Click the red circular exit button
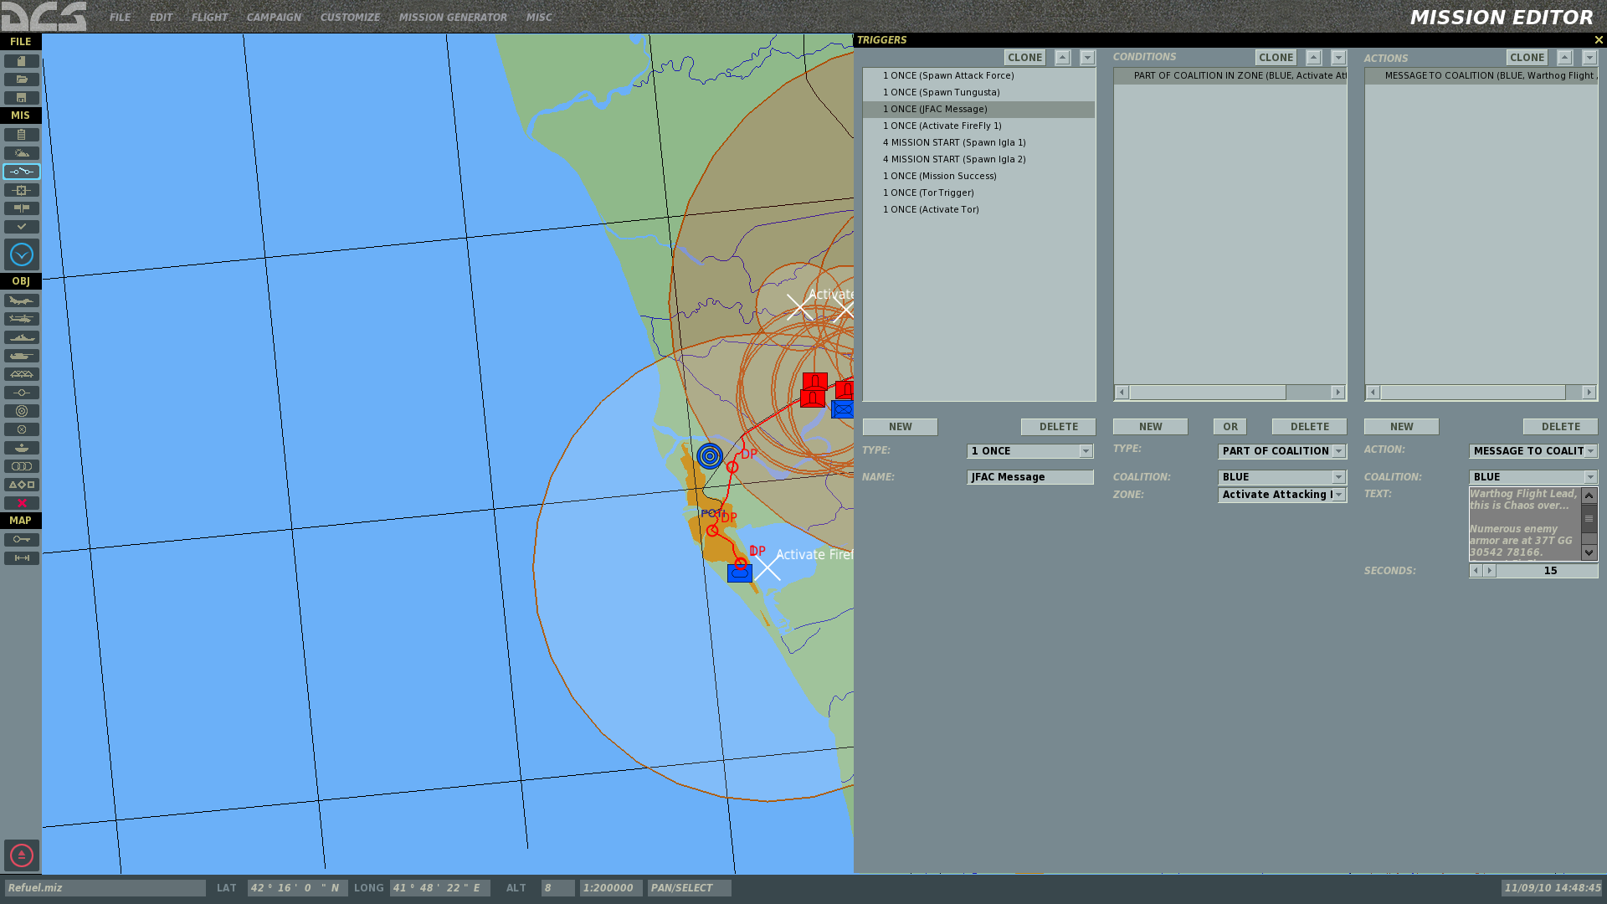 22,855
